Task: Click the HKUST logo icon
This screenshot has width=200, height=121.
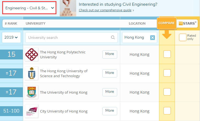Action: (x=32, y=73)
